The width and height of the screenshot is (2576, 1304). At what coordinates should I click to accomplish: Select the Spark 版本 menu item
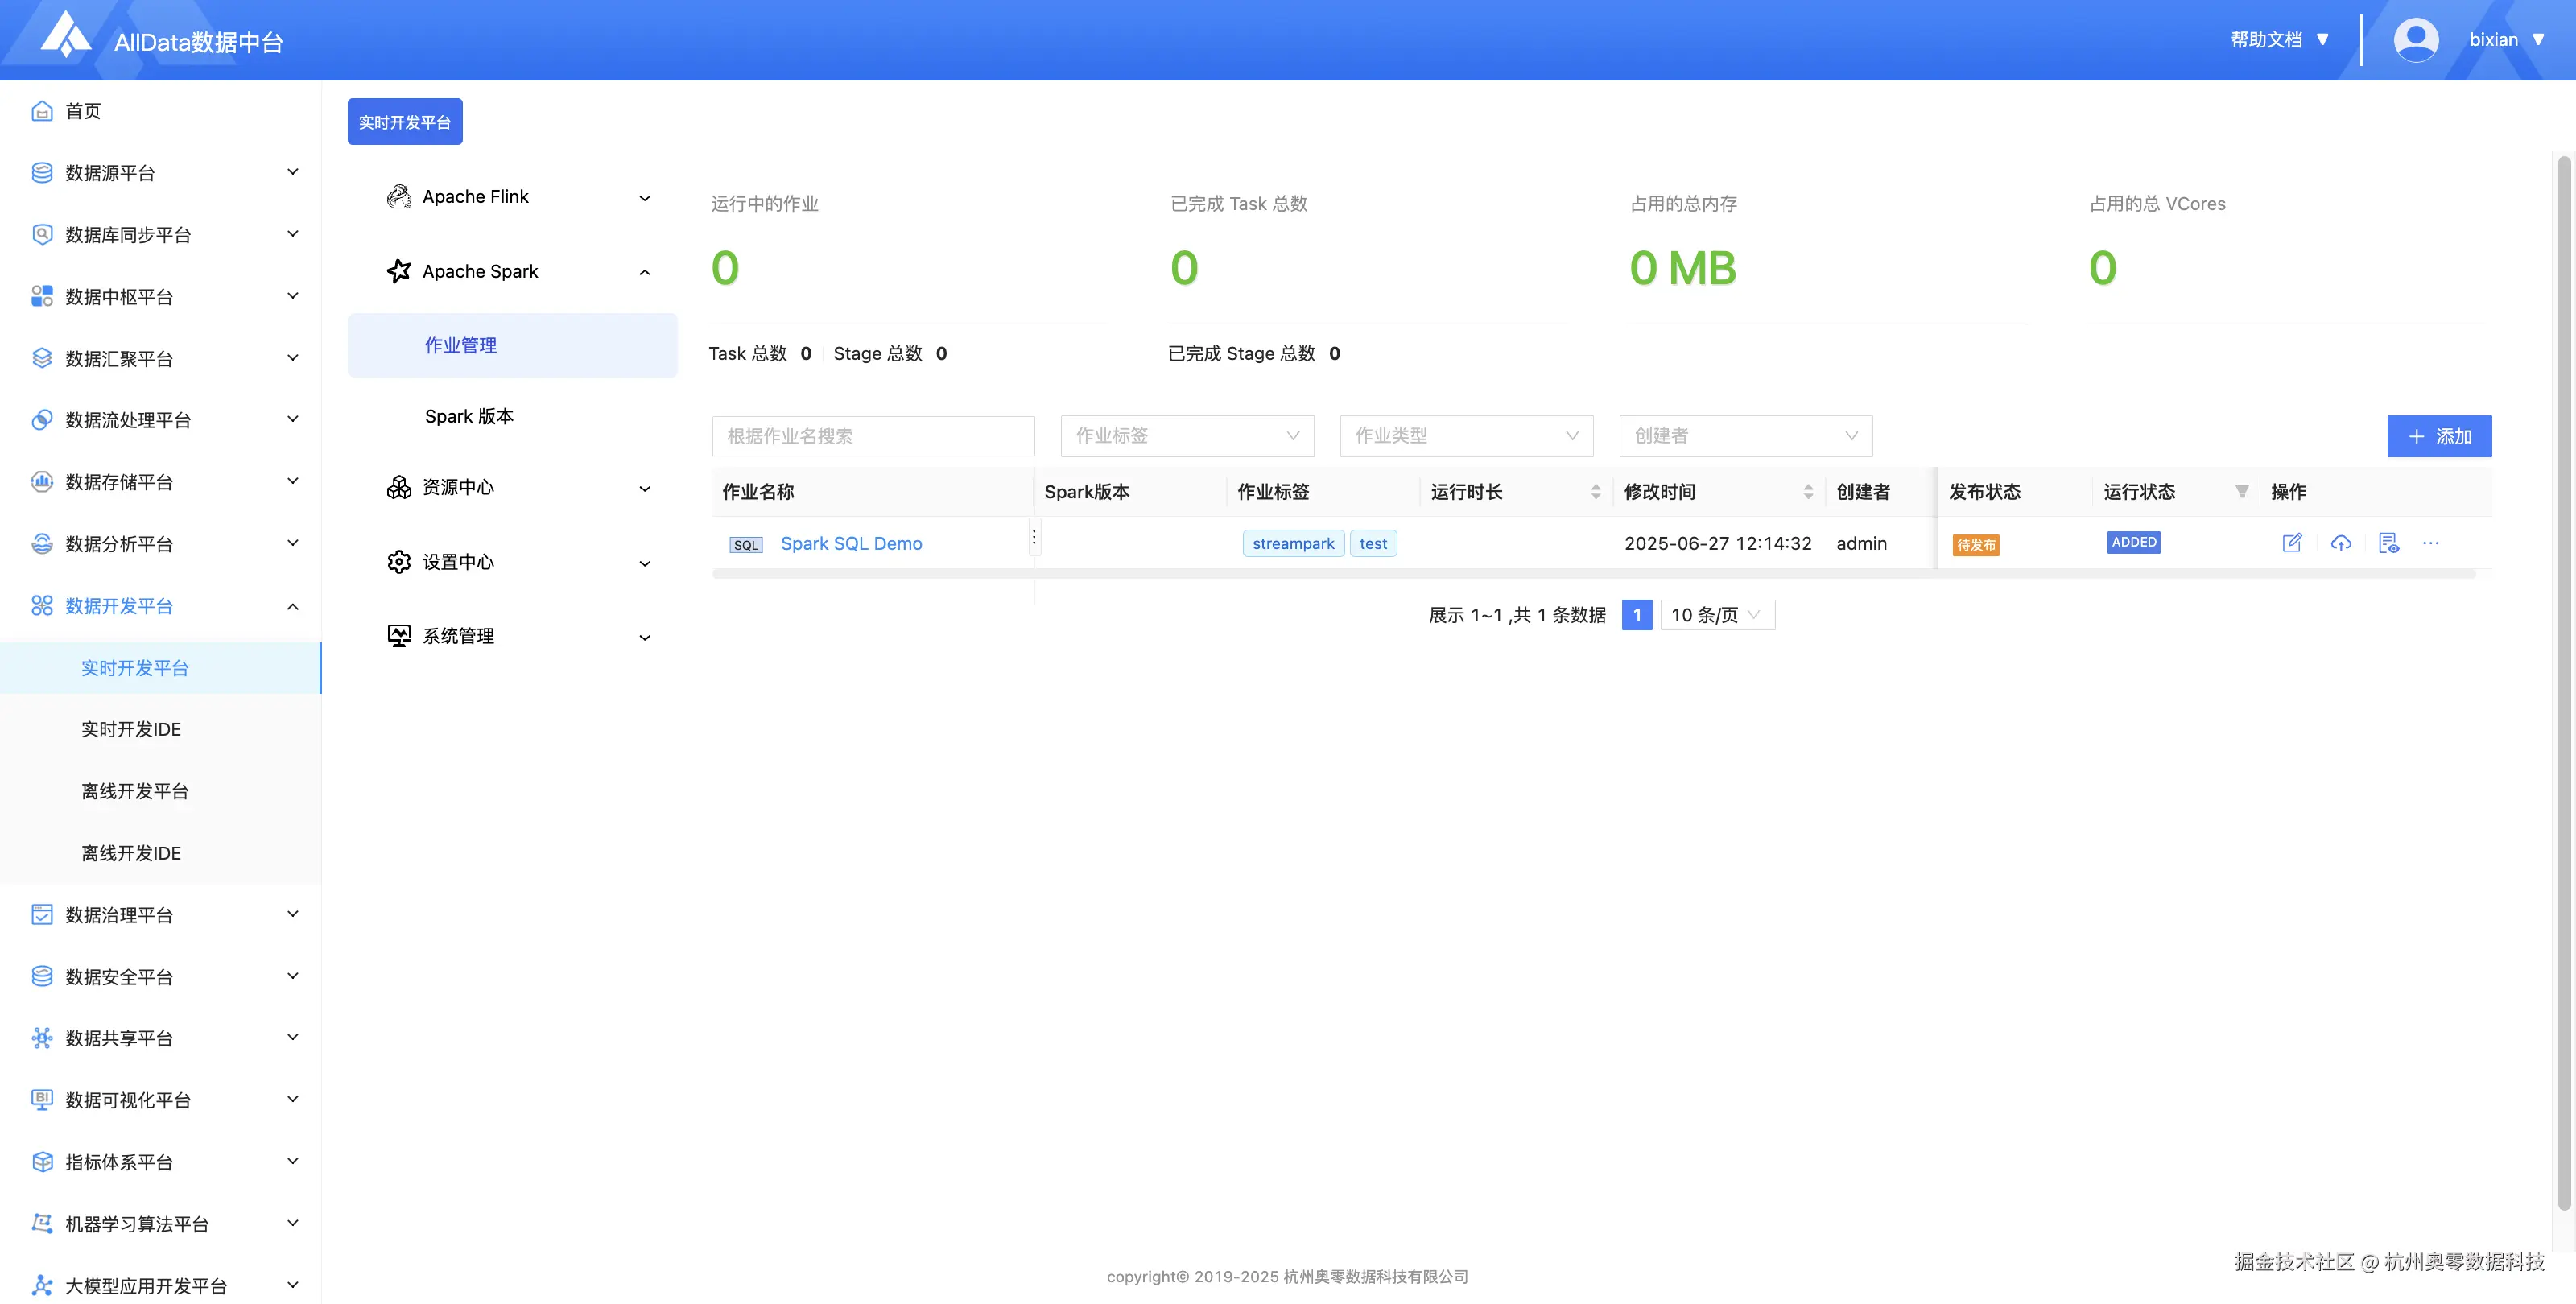tap(469, 416)
